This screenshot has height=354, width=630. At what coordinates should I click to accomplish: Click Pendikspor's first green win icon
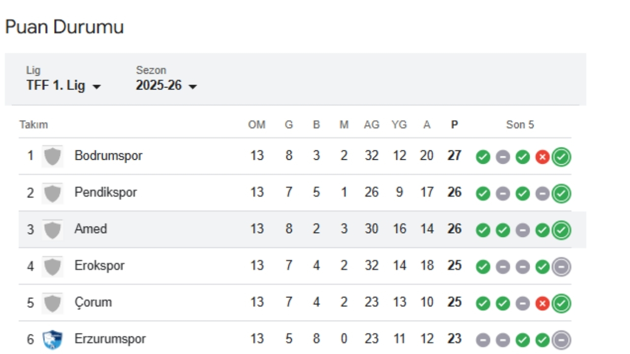point(483,194)
